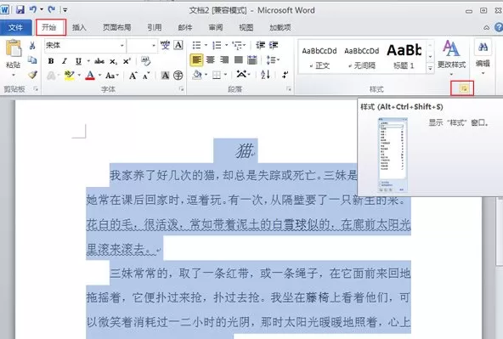Apply the 正文 (Normal) style
This screenshot has width=503, height=339.
tap(319, 58)
